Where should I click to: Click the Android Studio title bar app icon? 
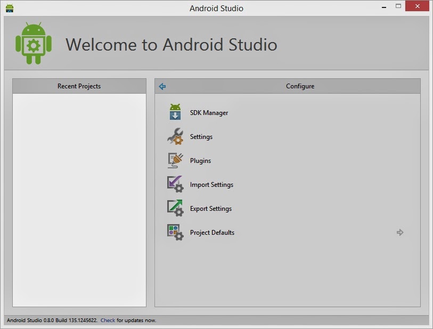pyautogui.click(x=10, y=8)
